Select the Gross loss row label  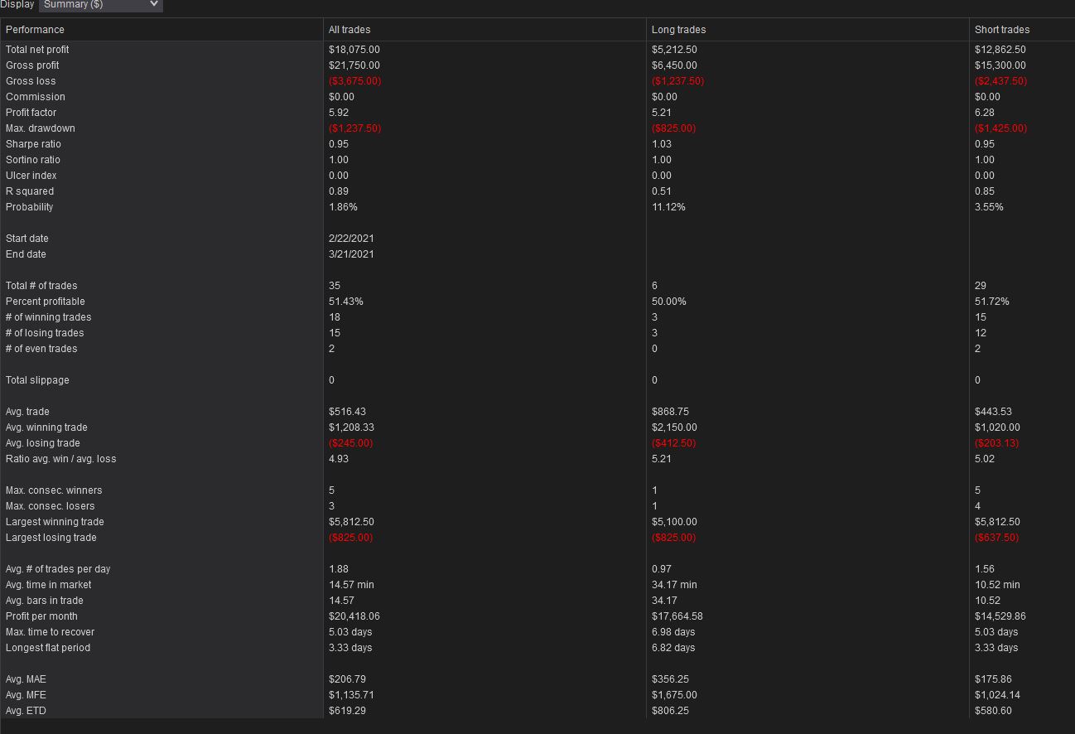pyautogui.click(x=31, y=81)
